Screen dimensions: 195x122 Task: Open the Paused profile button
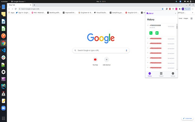[186, 9]
